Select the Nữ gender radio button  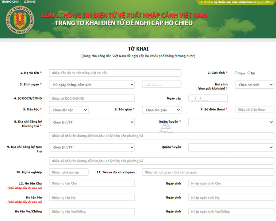coord(249,73)
